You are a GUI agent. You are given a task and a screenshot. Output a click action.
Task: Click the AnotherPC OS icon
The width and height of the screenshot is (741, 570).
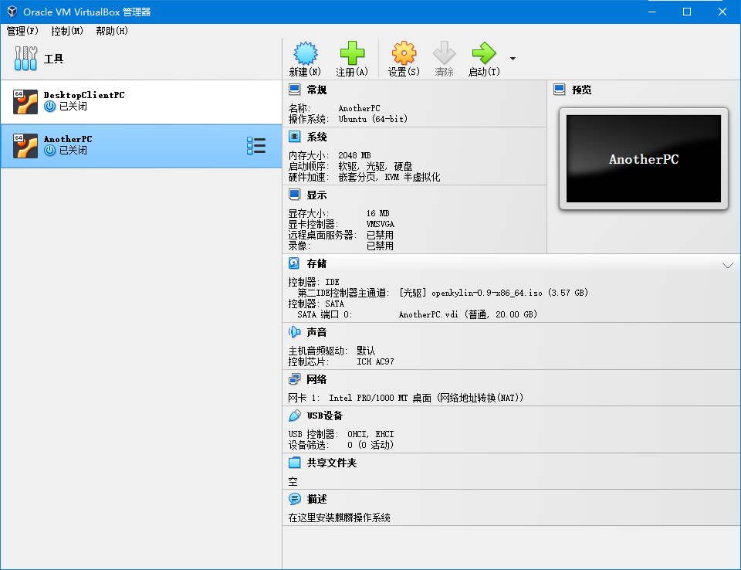coord(25,146)
